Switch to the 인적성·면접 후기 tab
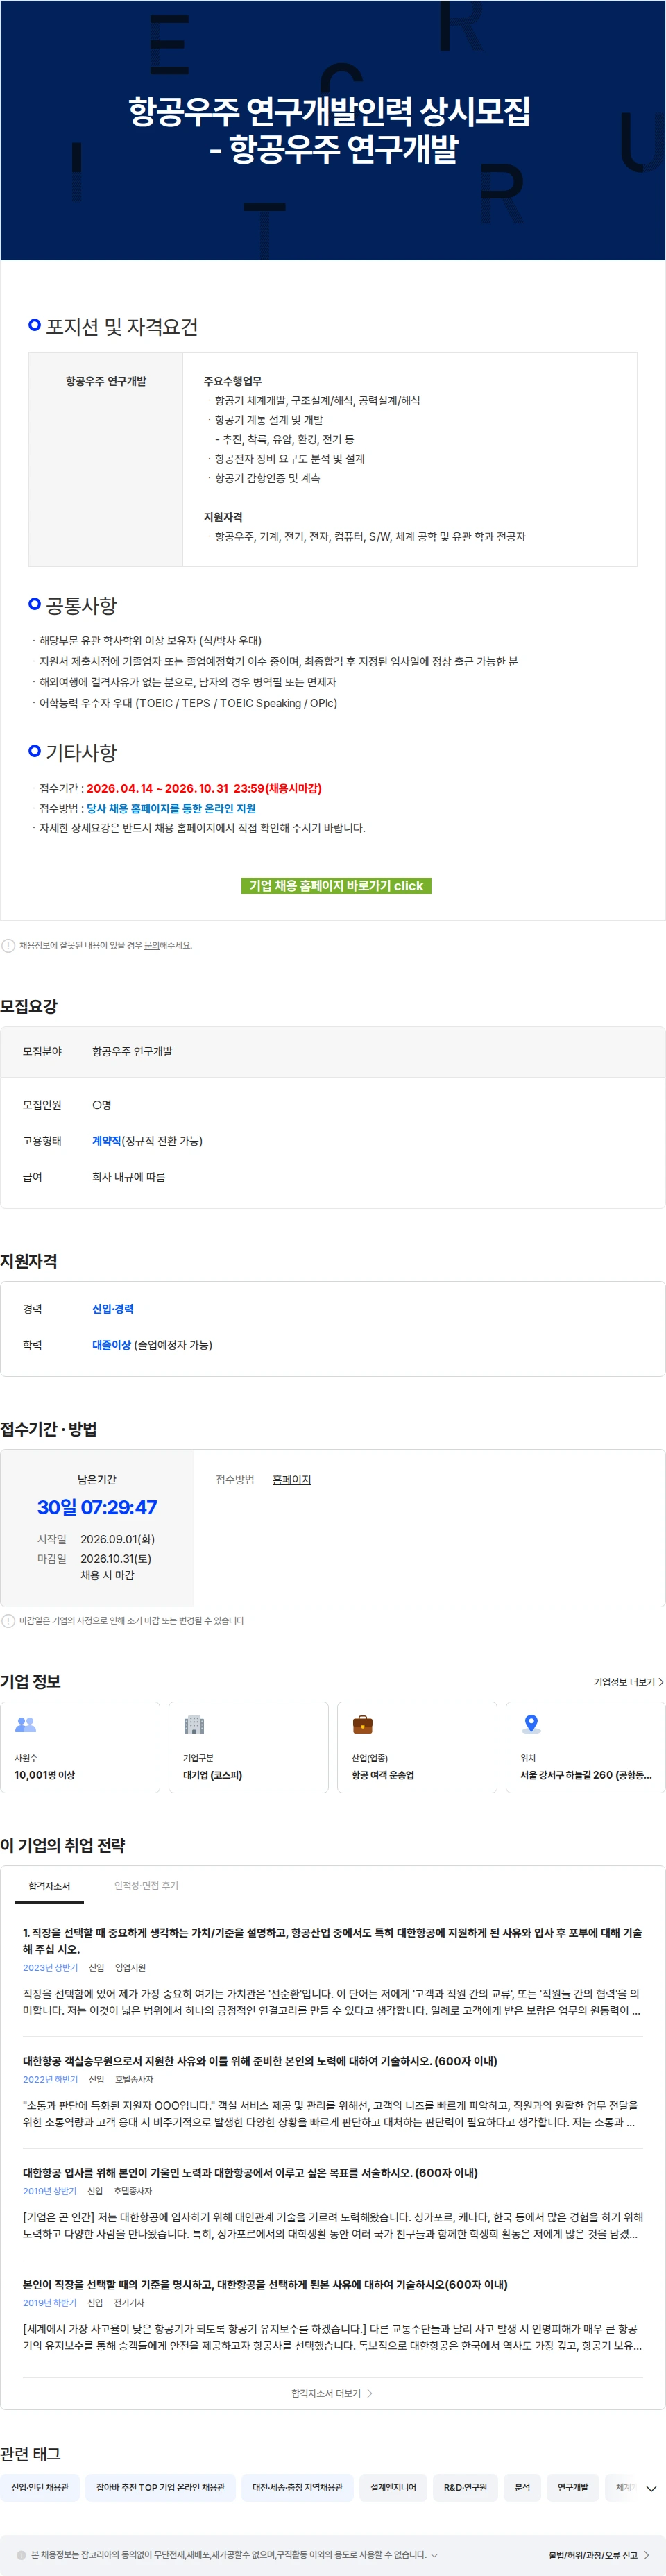The height and width of the screenshot is (2576, 666). [x=146, y=1885]
